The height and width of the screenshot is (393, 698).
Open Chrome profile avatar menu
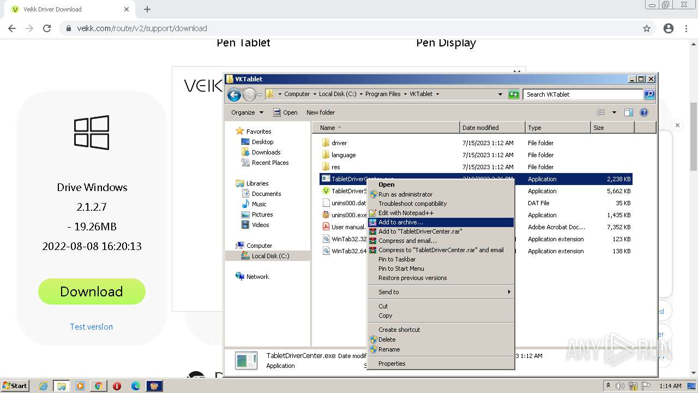(x=669, y=28)
